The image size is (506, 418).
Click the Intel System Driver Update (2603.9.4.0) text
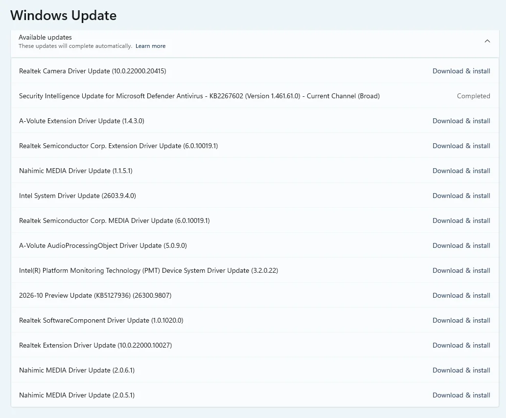[x=77, y=196]
